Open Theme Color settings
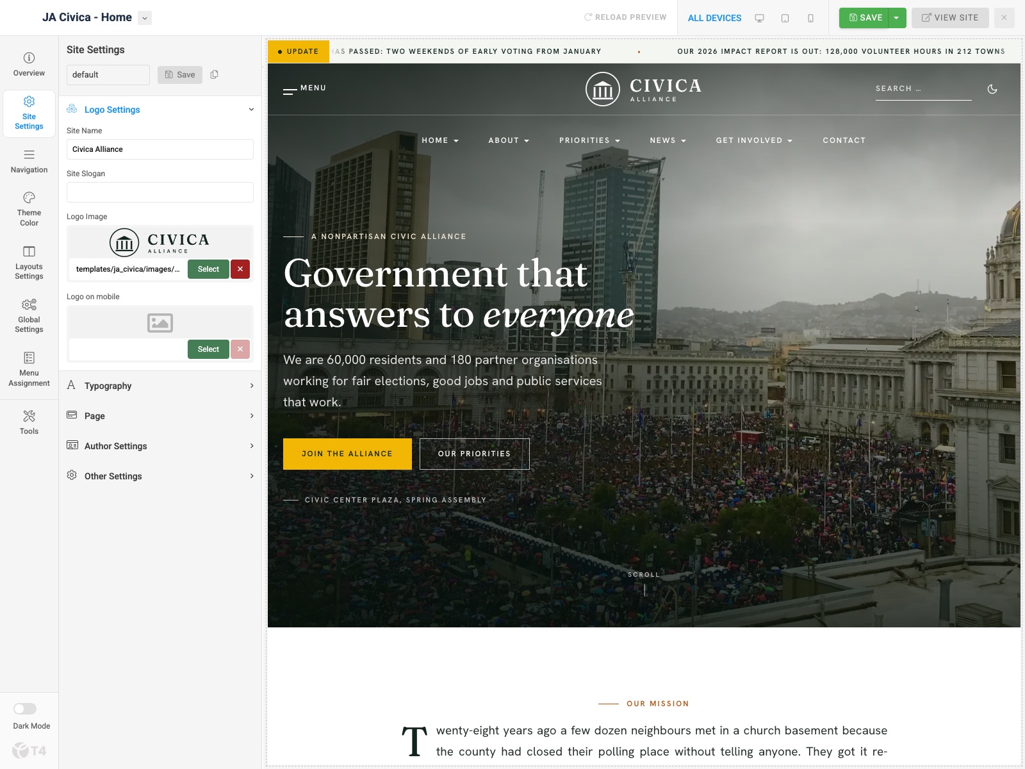The height and width of the screenshot is (769, 1025). point(29,209)
